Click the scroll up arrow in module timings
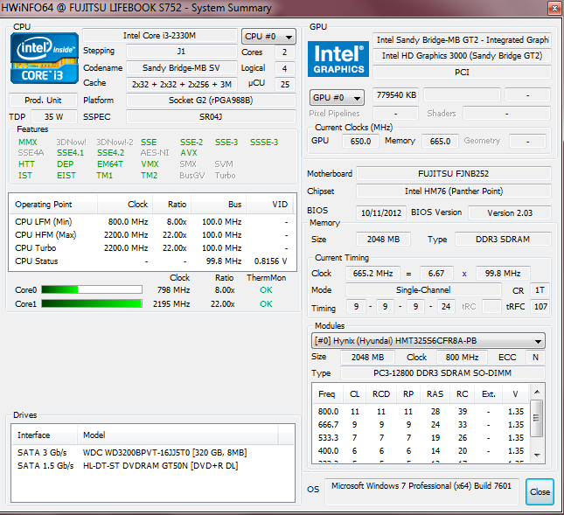This screenshot has width=564, height=515. (x=537, y=392)
